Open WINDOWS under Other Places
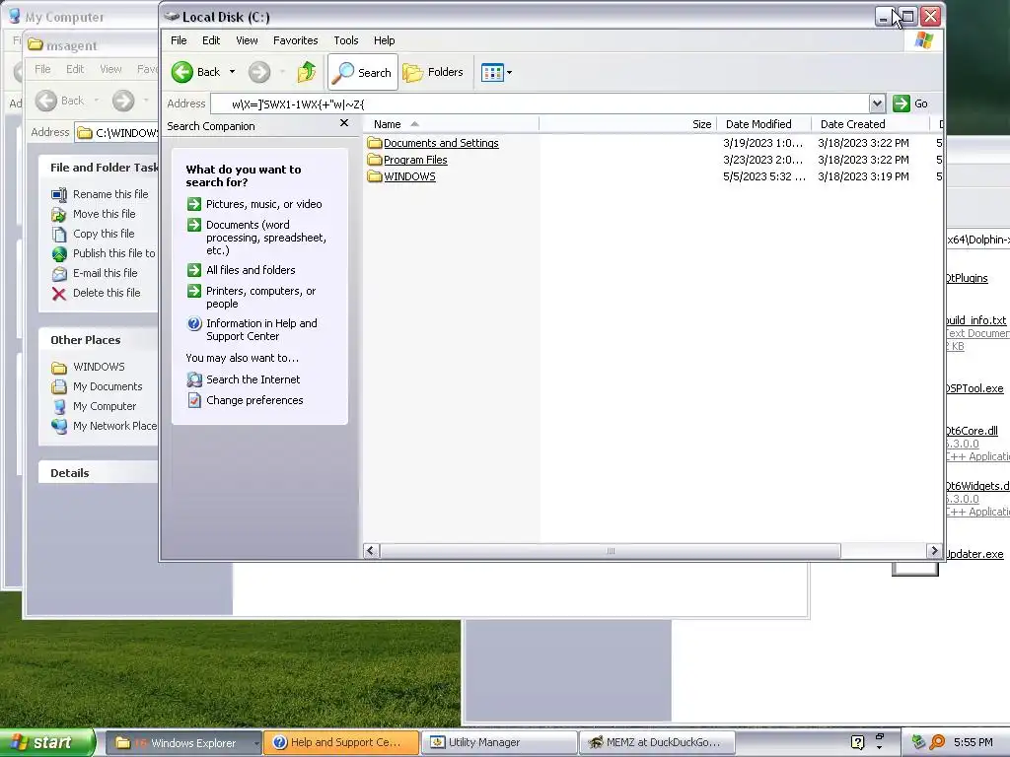The image size is (1010, 757). pos(99,367)
